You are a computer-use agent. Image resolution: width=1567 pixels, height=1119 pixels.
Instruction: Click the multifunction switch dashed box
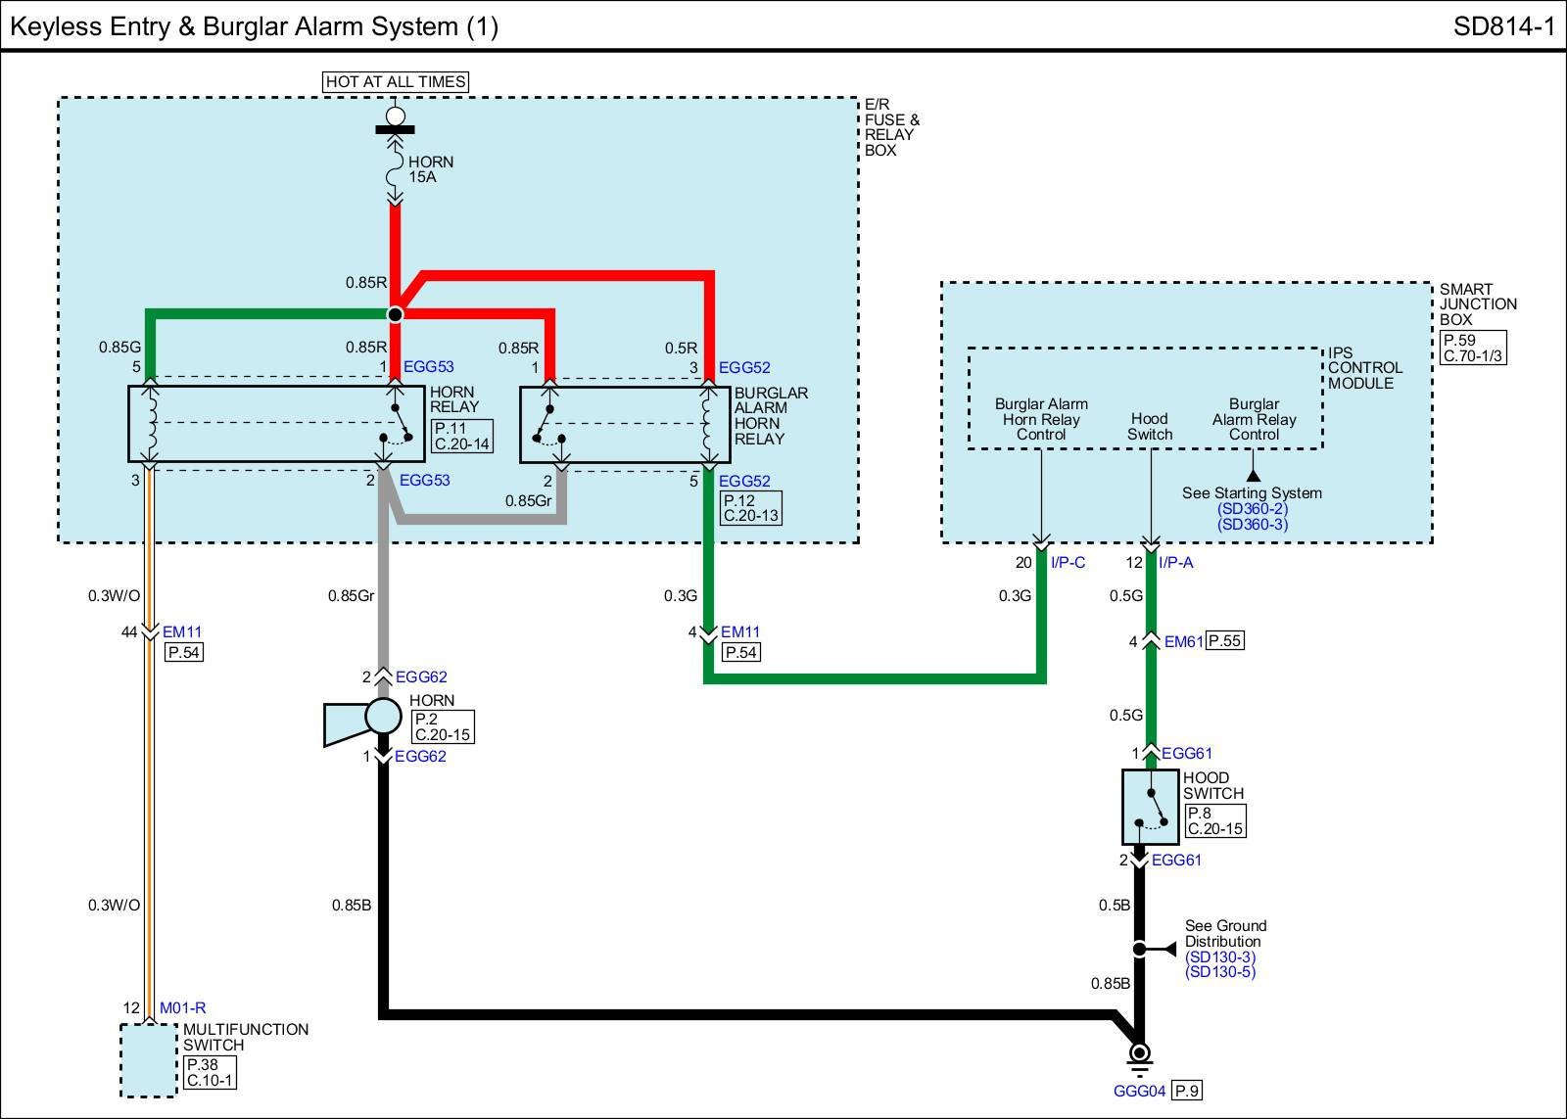point(149,1060)
